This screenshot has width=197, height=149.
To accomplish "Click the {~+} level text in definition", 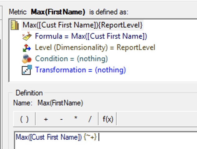I will [x=90, y=137].
